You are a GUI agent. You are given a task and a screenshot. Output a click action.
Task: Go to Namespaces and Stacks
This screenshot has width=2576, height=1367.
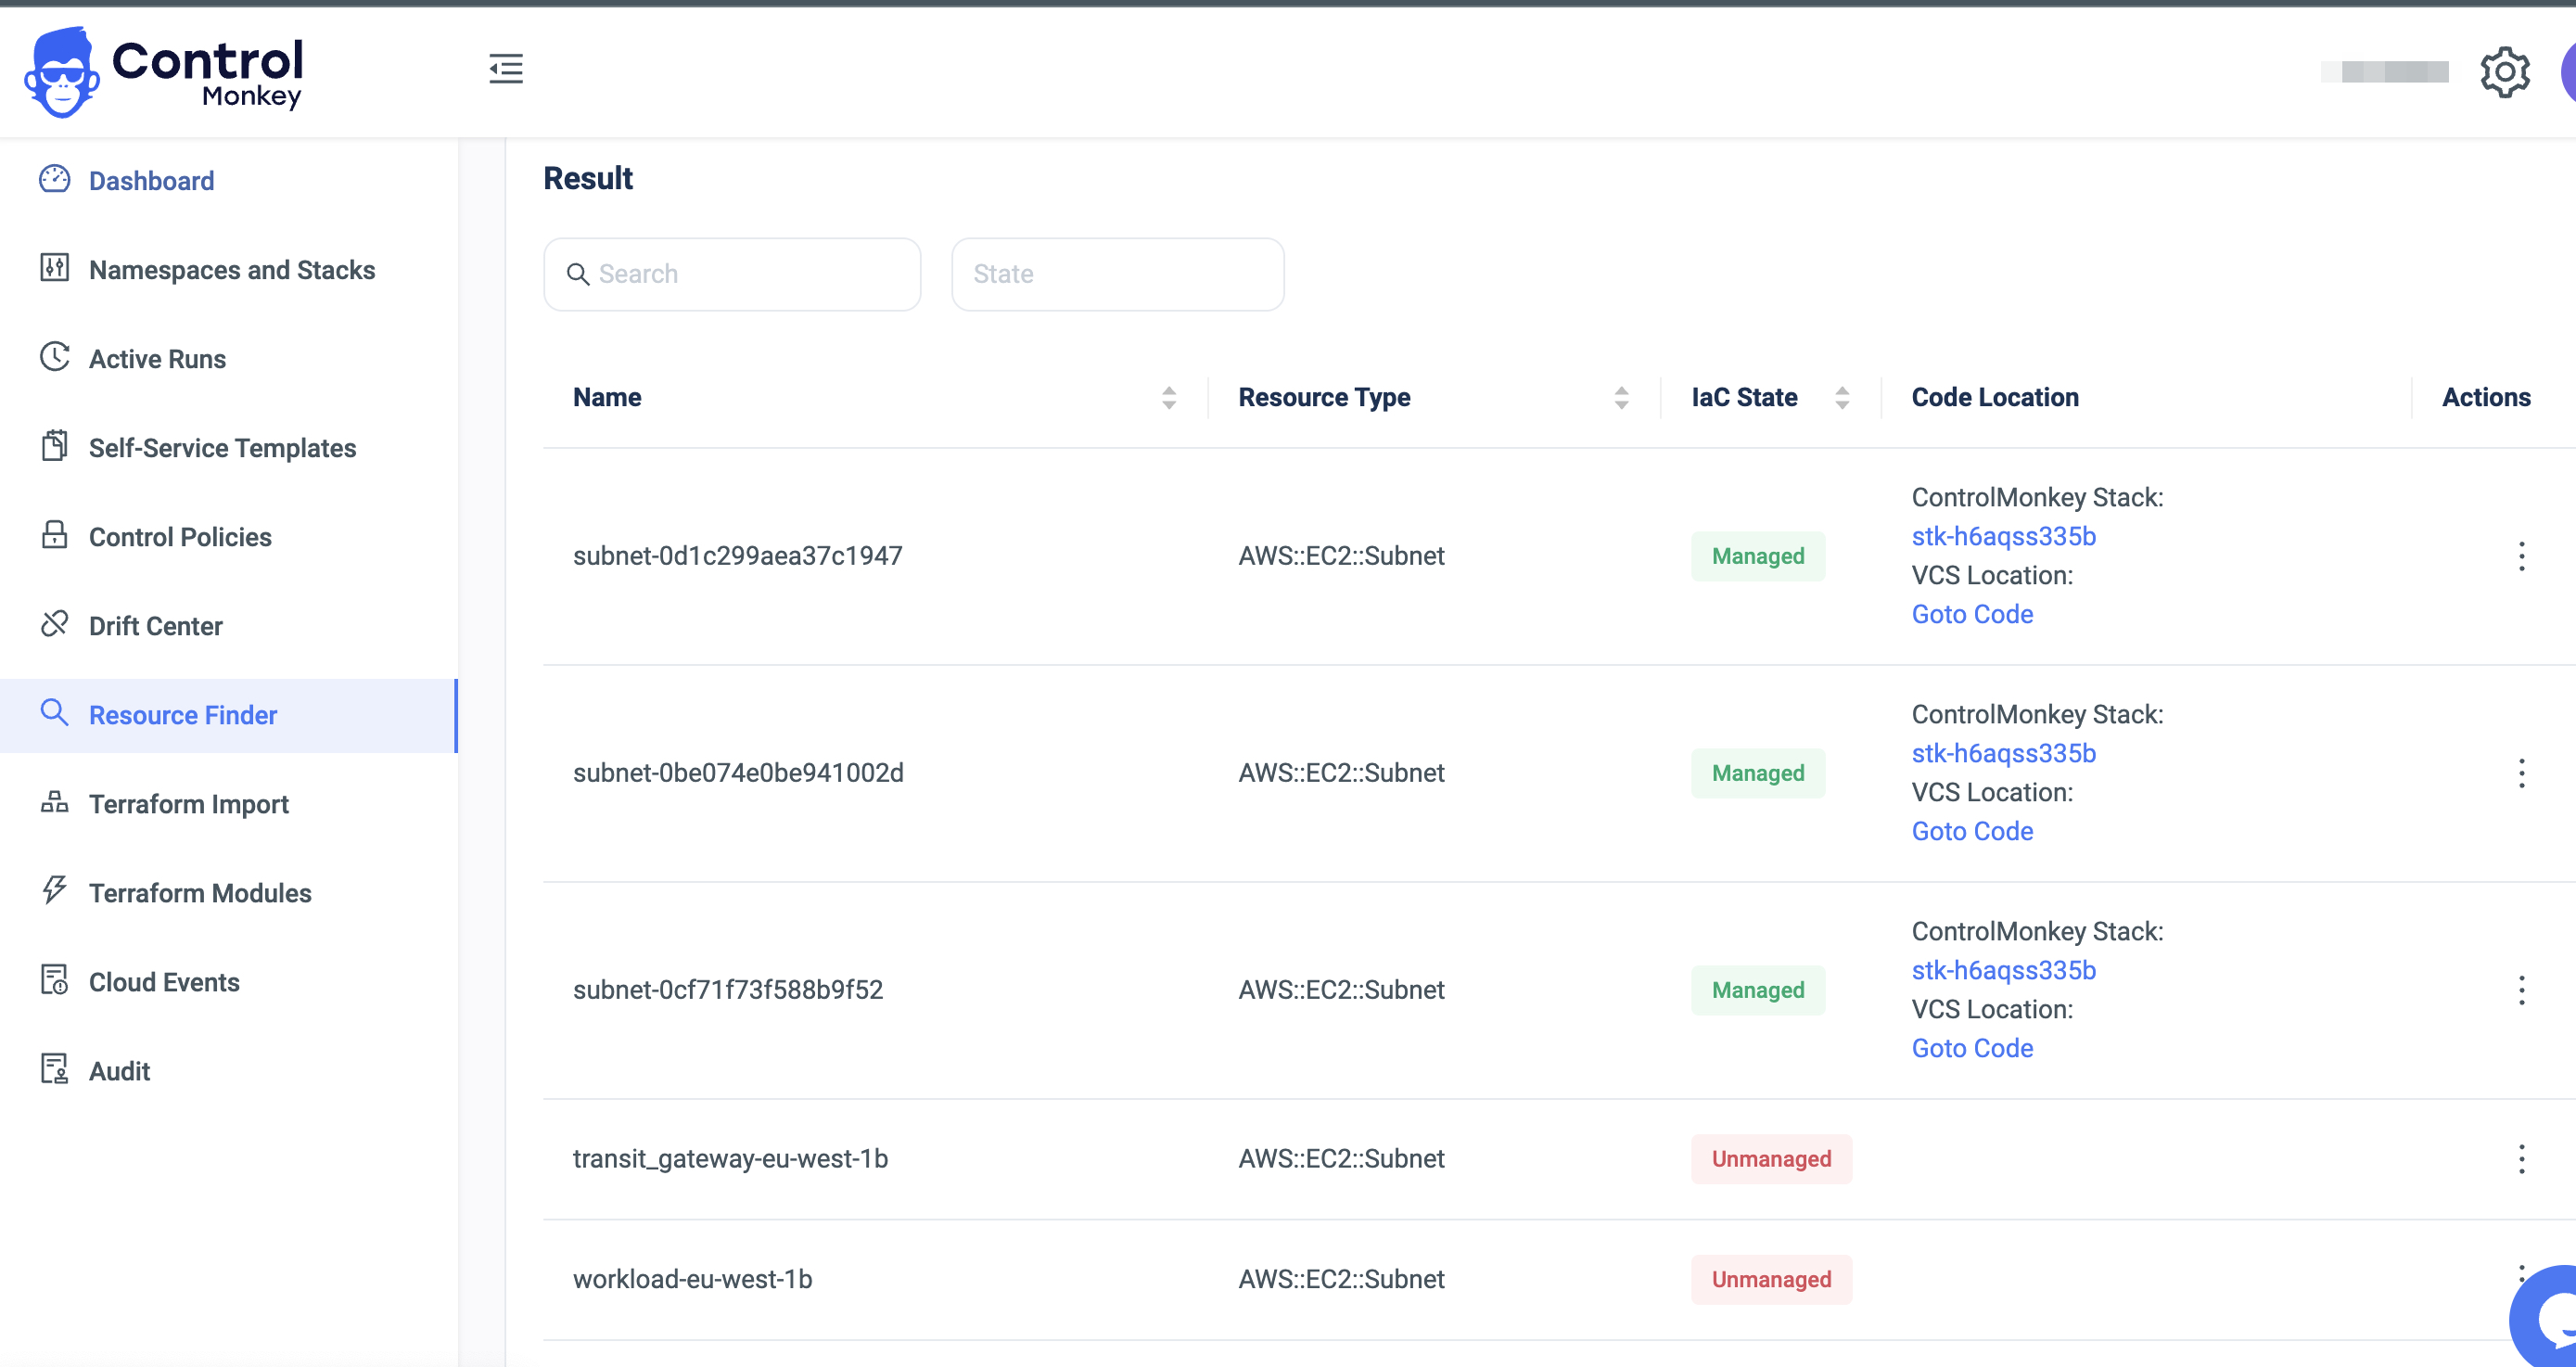coord(232,270)
